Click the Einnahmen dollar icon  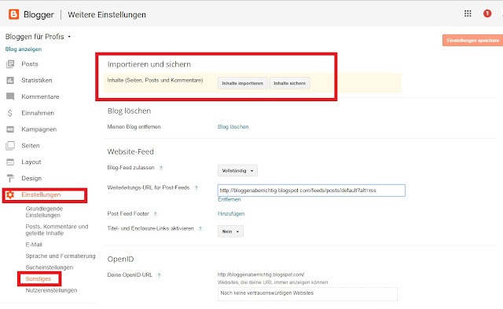[x=10, y=113]
